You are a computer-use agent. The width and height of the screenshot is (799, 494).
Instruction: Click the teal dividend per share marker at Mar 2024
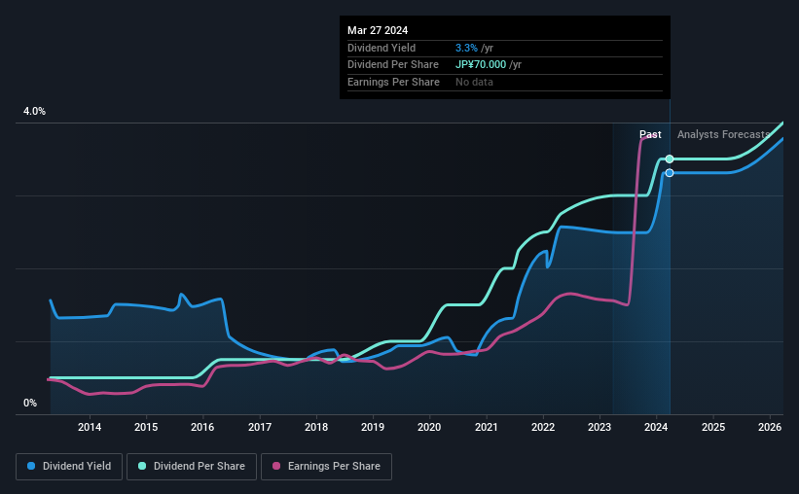pyautogui.click(x=670, y=159)
